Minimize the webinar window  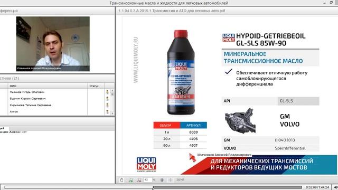pyautogui.click(x=324, y=3)
